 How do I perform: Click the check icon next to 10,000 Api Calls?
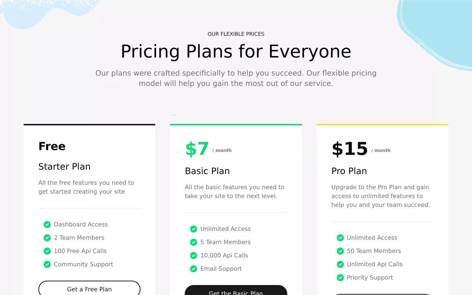click(x=194, y=256)
